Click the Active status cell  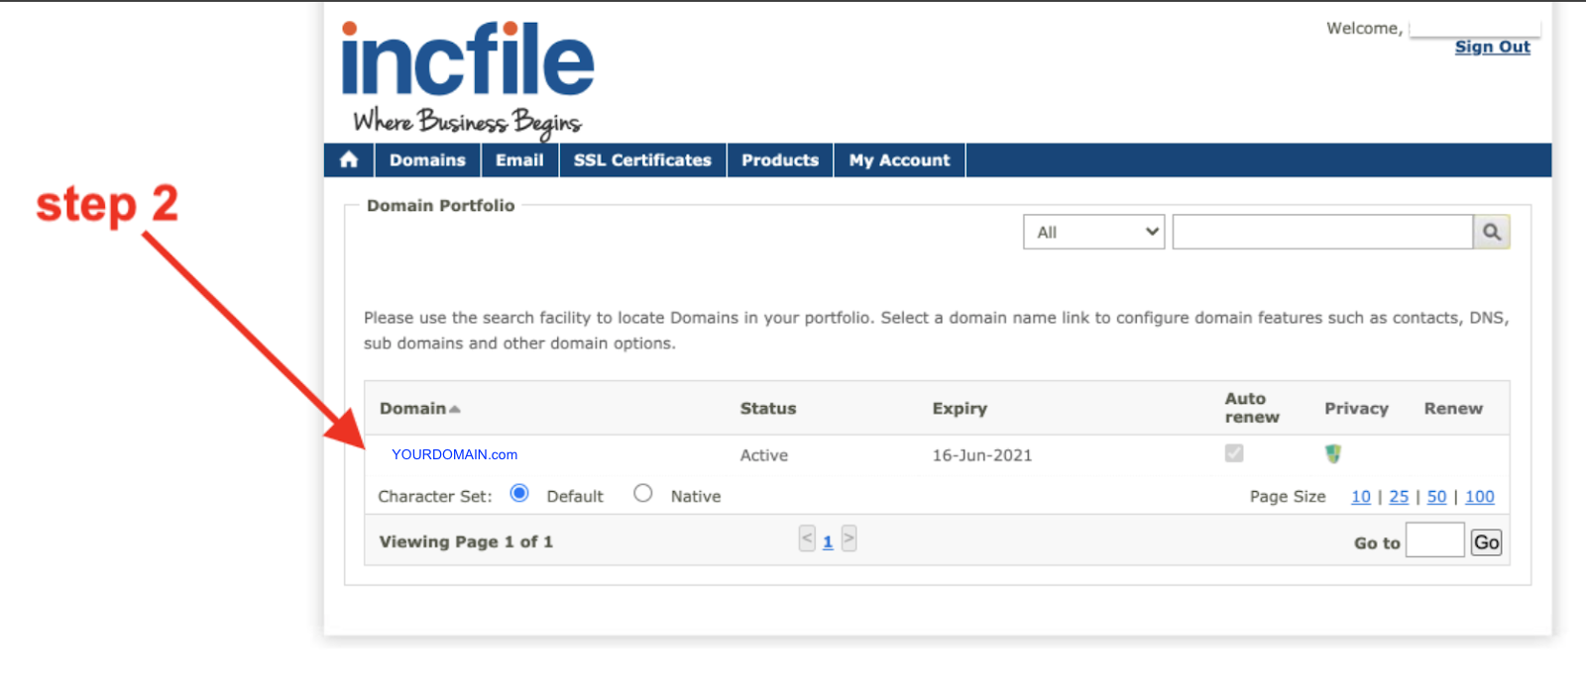click(764, 455)
